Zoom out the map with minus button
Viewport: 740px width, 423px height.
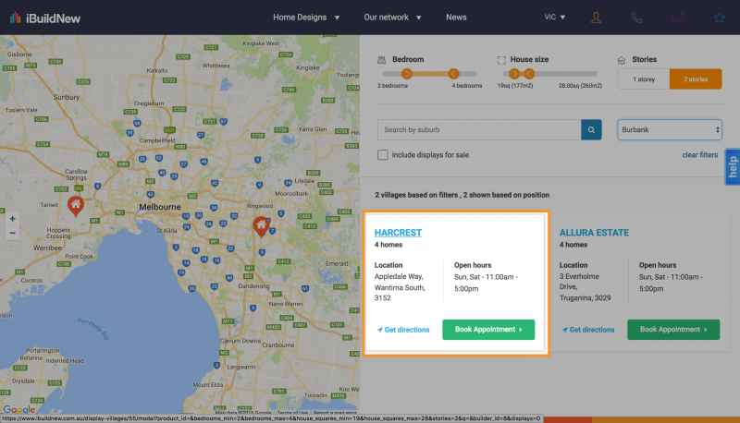[x=12, y=233]
